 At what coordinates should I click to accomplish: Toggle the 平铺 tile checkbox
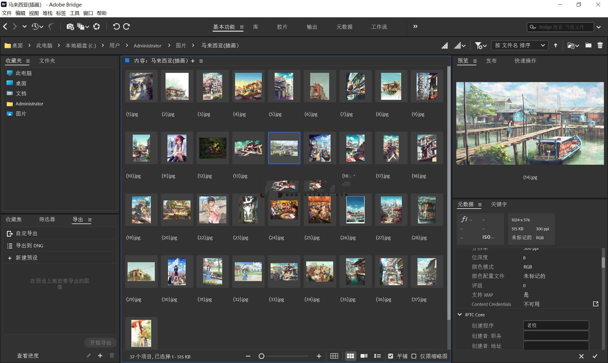[390, 356]
